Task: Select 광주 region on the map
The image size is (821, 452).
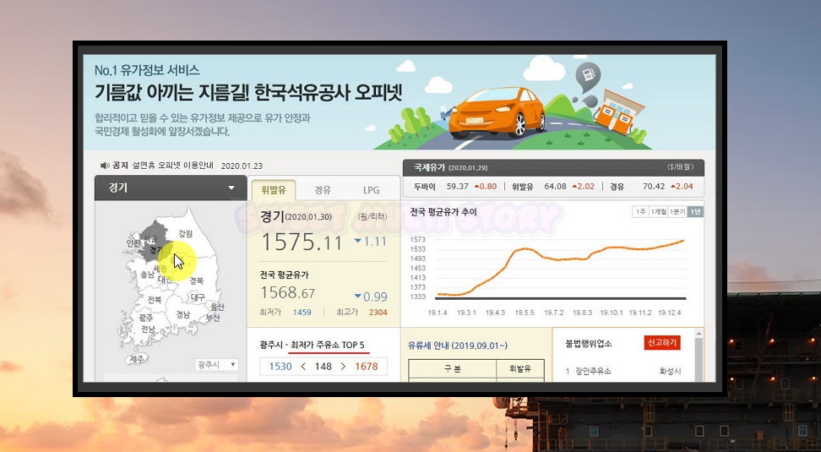Action: [145, 318]
